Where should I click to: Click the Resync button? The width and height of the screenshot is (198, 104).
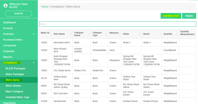click(x=189, y=16)
